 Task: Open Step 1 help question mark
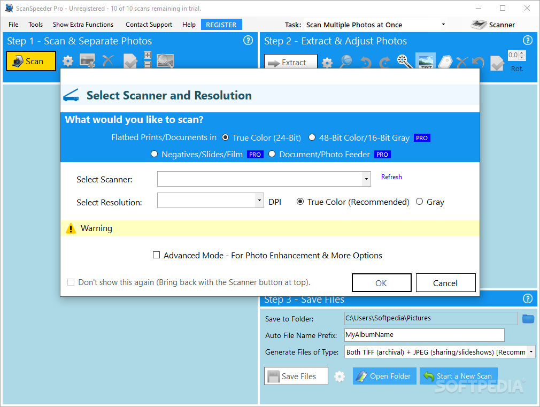[248, 40]
